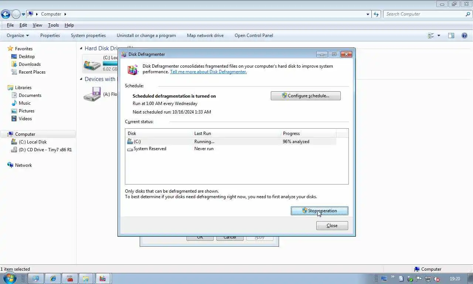Click the muted volume tray icon
The image size is (473, 284).
coord(436,279)
